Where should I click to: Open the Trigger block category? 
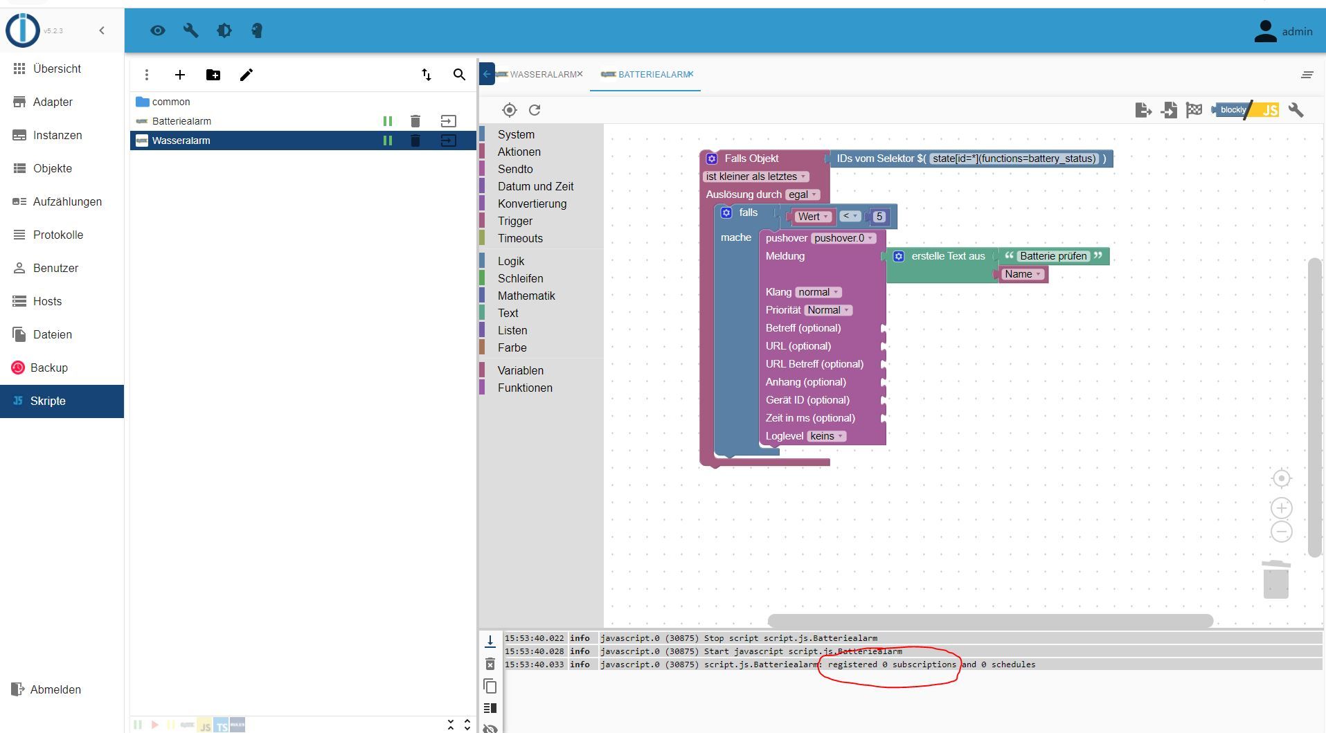click(515, 221)
